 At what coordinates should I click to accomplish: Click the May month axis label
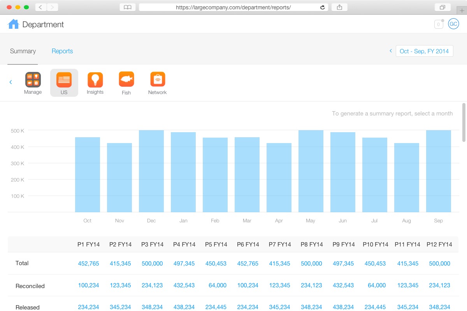point(311,221)
